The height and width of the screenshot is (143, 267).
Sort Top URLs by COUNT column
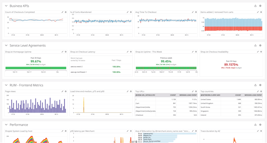click(173, 95)
